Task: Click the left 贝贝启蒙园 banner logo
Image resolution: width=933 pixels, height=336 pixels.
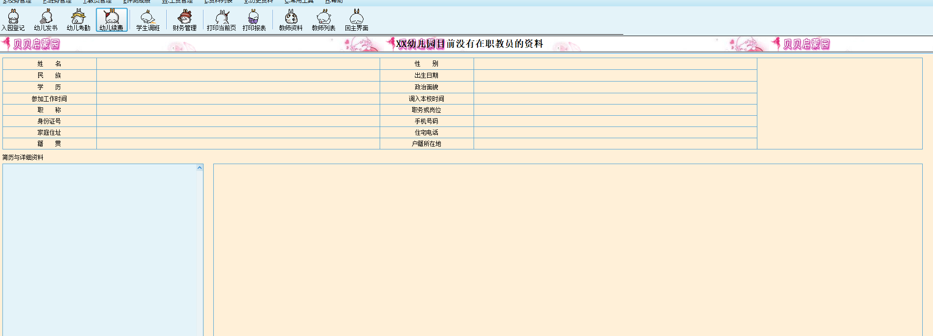Action: 31,44
